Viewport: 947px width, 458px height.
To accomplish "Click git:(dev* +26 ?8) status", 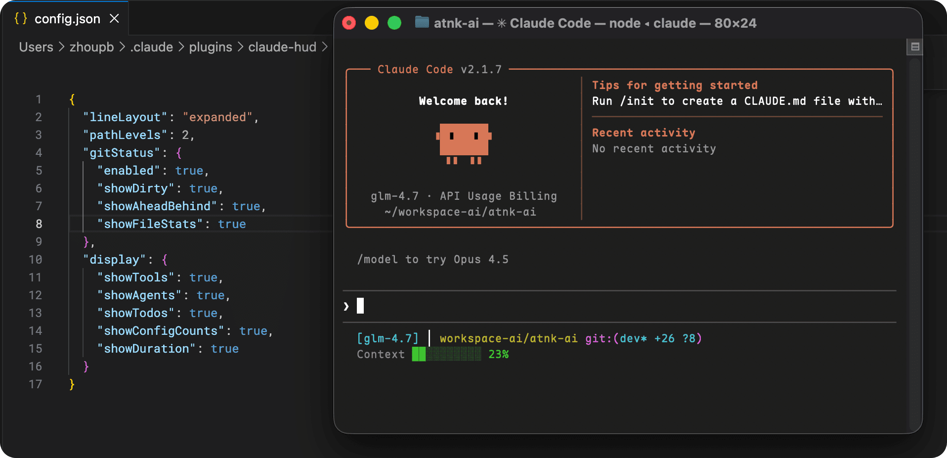I will click(644, 338).
